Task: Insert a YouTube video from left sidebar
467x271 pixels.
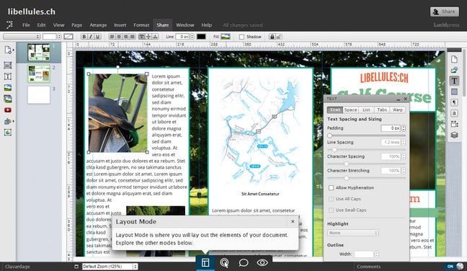Action: [x=8, y=110]
